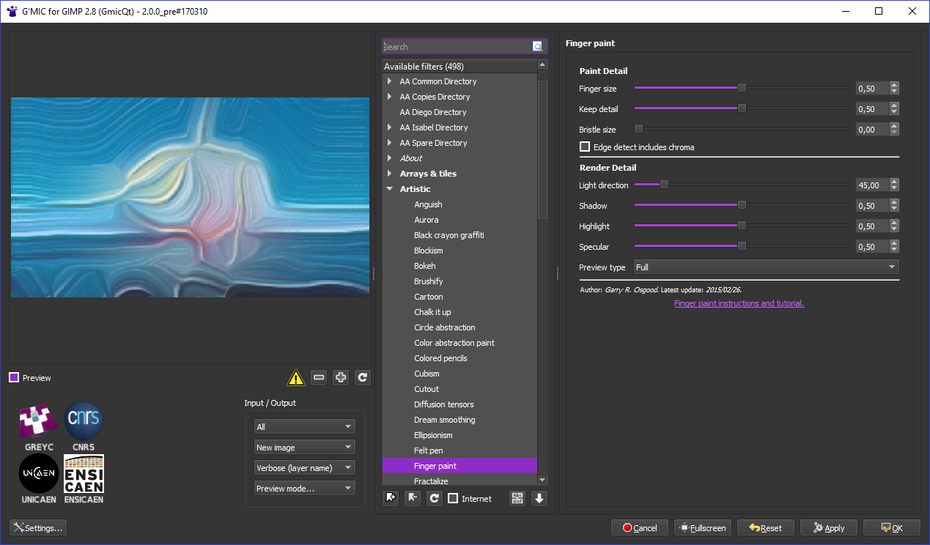Click the remove fave icon below filter list
Screen dimensions: 930x545
pyautogui.click(x=413, y=498)
